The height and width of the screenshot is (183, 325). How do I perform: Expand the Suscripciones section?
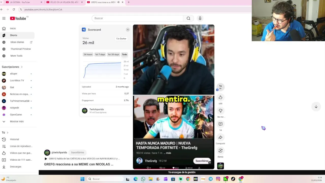coord(12,67)
